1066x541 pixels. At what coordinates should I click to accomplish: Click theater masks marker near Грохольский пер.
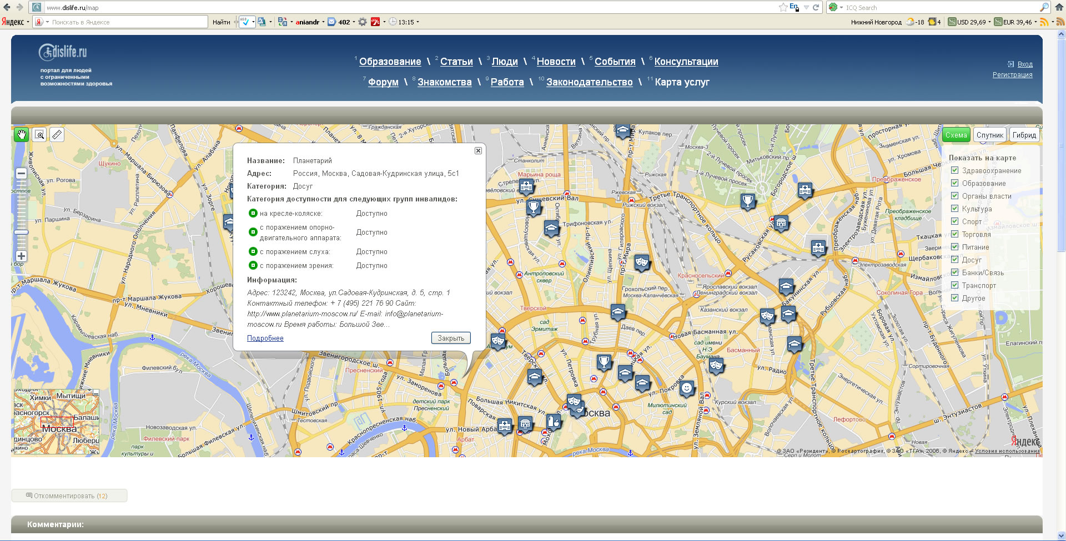(642, 262)
